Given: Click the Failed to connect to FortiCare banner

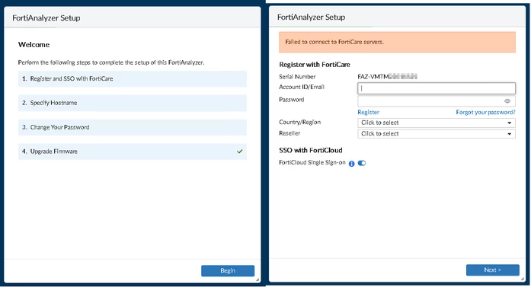Looking at the screenshot, I should pyautogui.click(x=397, y=43).
